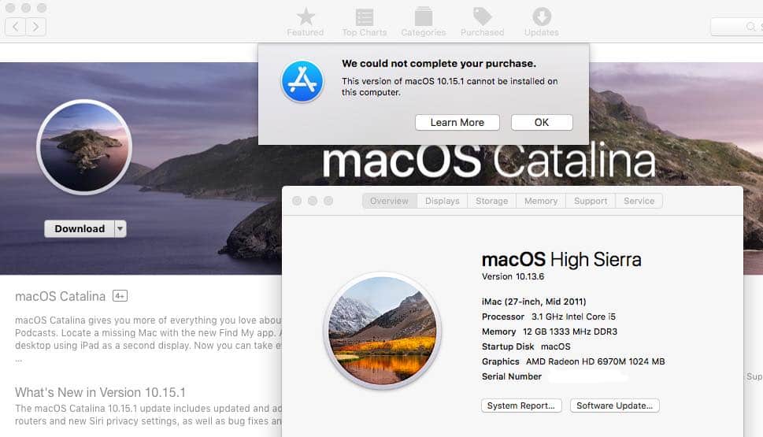Viewport: 763px width, 437px height.
Task: Expand the arrow next to Download
Action: click(x=120, y=228)
